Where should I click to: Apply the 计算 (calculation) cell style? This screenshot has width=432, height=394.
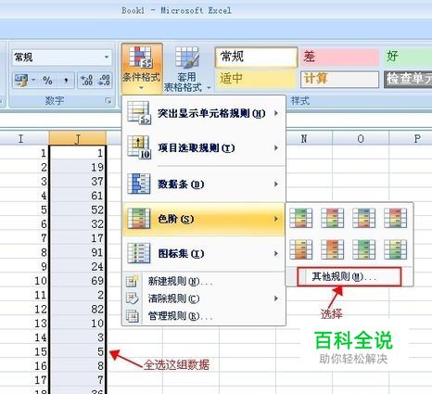pyautogui.click(x=339, y=79)
